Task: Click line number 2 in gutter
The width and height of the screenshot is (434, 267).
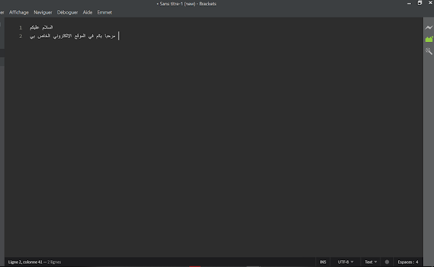Action: [x=20, y=36]
